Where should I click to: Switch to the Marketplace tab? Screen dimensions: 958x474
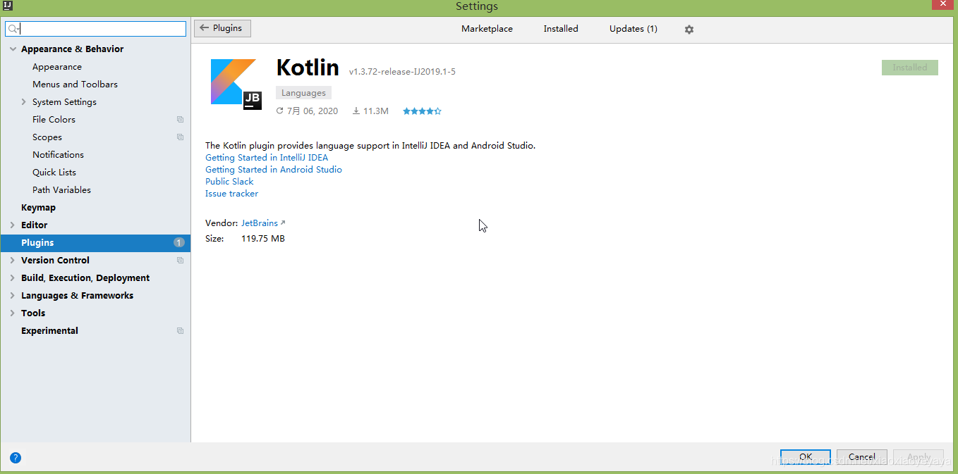[487, 29]
